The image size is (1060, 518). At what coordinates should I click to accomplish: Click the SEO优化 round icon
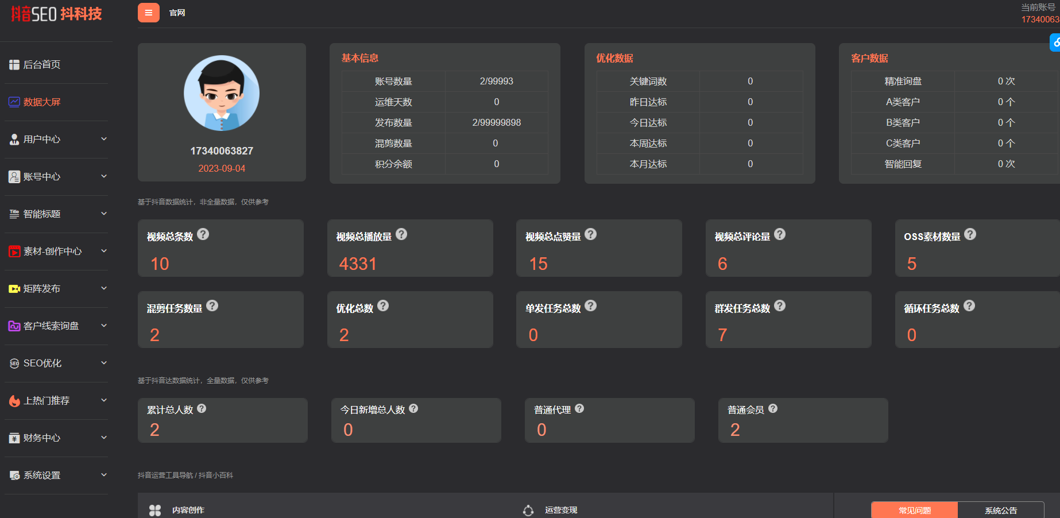coord(14,364)
